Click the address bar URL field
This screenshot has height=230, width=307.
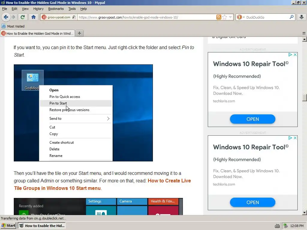(147, 17)
